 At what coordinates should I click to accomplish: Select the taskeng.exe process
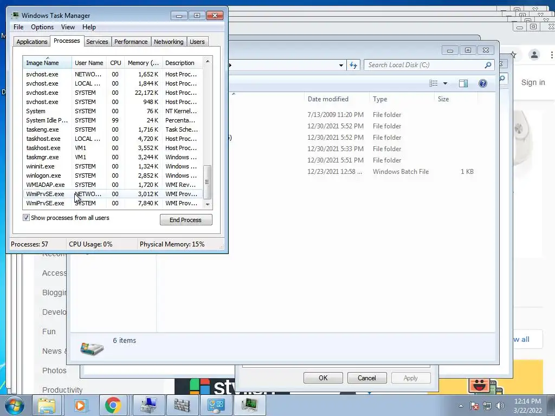coord(113,129)
